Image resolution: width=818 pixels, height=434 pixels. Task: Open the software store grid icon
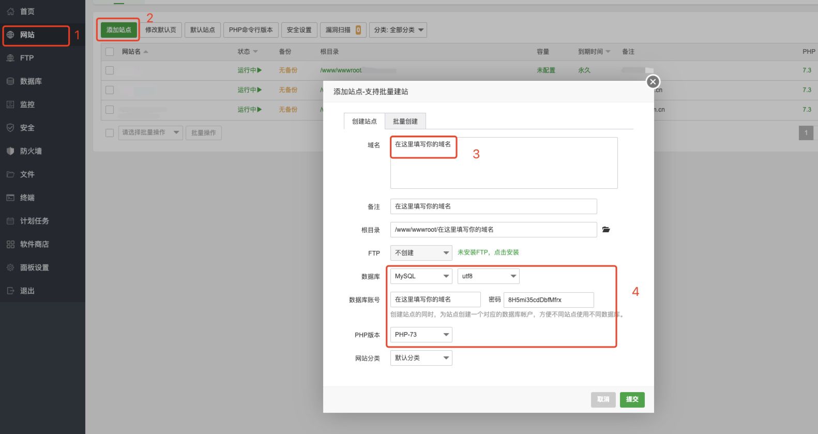coord(10,244)
